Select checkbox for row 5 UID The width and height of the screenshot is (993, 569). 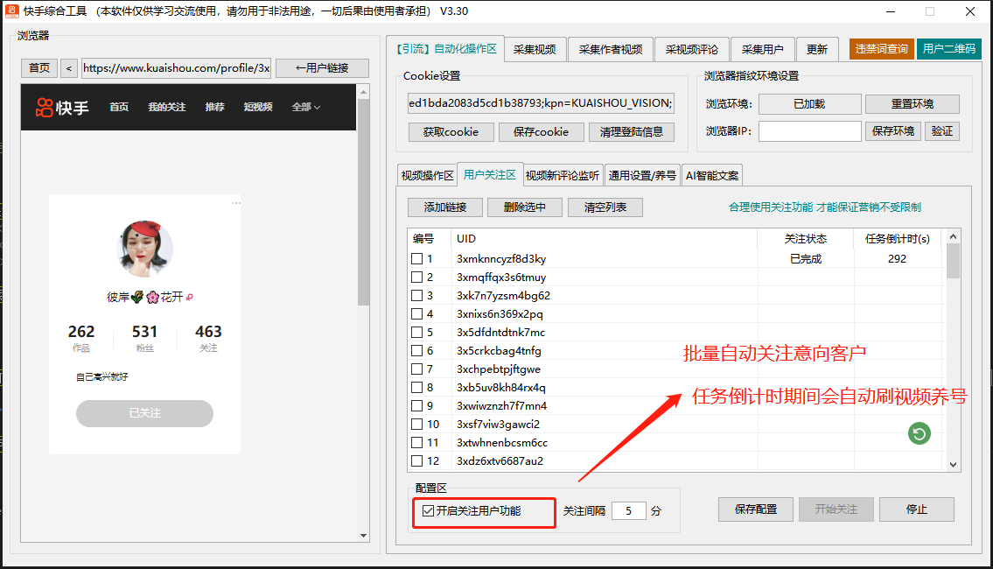[417, 333]
